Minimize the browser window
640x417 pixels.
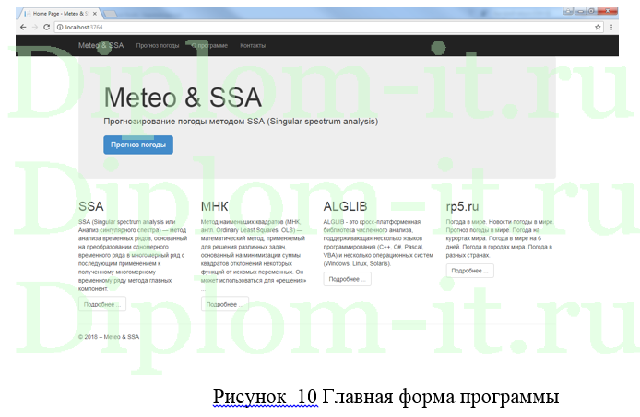579,11
